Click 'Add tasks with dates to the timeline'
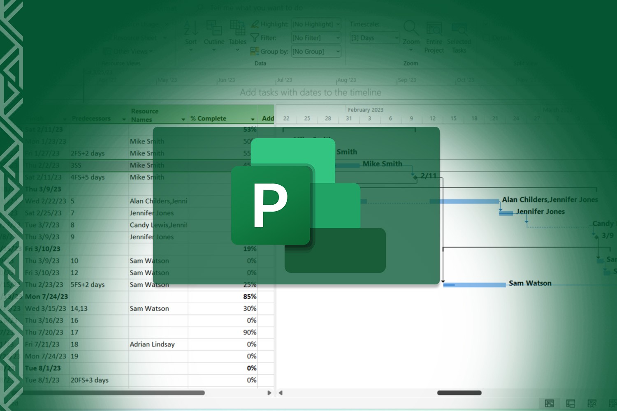Viewport: 617px width, 411px height. tap(311, 92)
